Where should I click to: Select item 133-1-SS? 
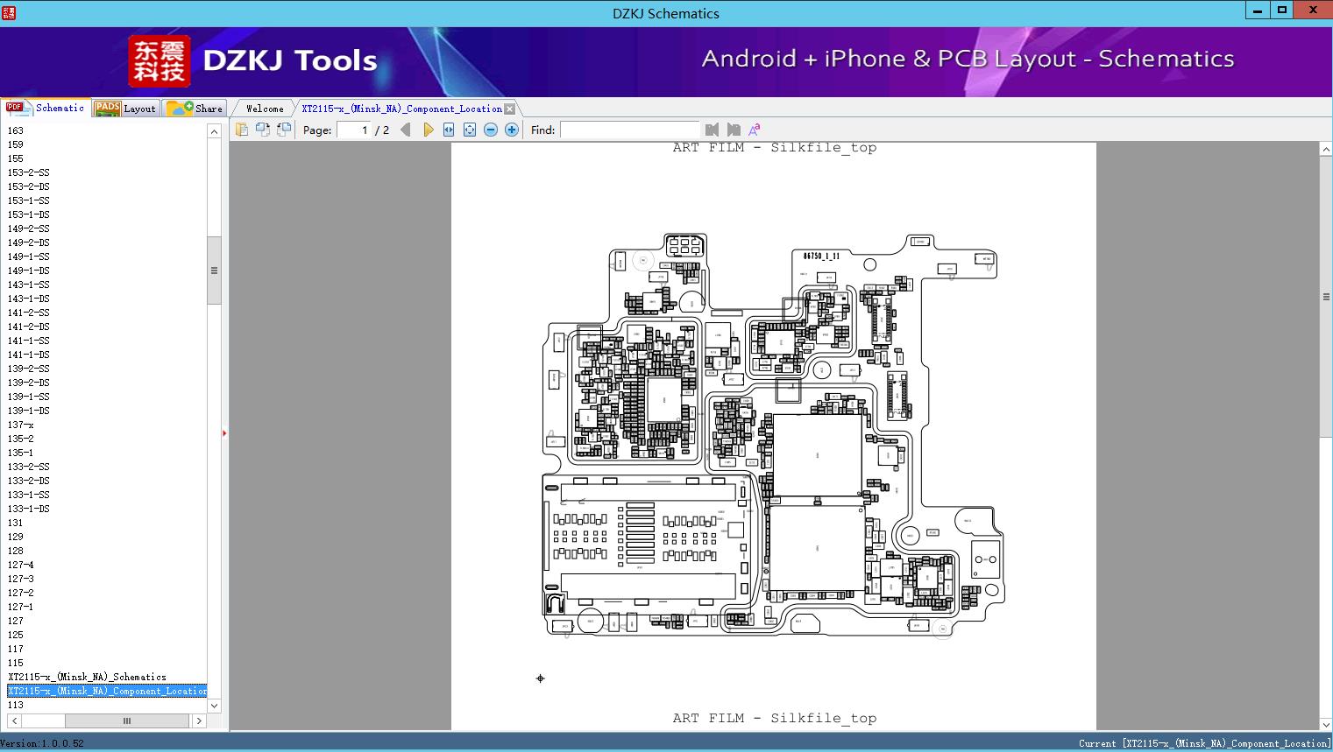click(x=29, y=495)
